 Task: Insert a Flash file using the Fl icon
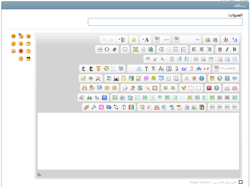(x=210, y=88)
